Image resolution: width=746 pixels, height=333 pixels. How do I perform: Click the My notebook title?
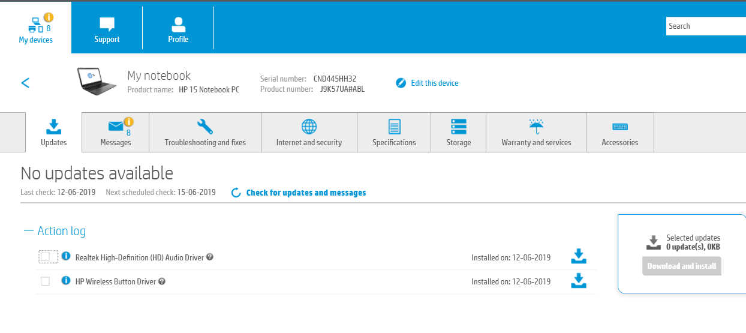pyautogui.click(x=159, y=76)
